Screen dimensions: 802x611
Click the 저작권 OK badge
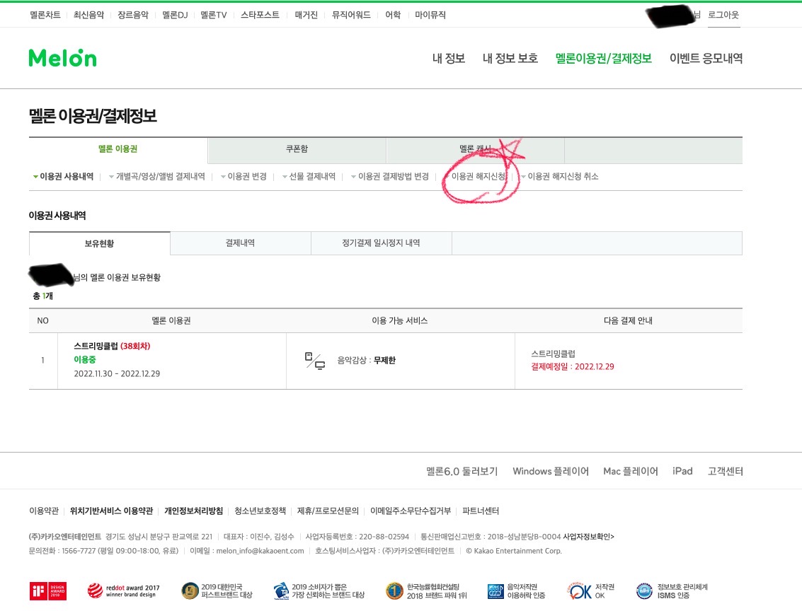[591, 591]
